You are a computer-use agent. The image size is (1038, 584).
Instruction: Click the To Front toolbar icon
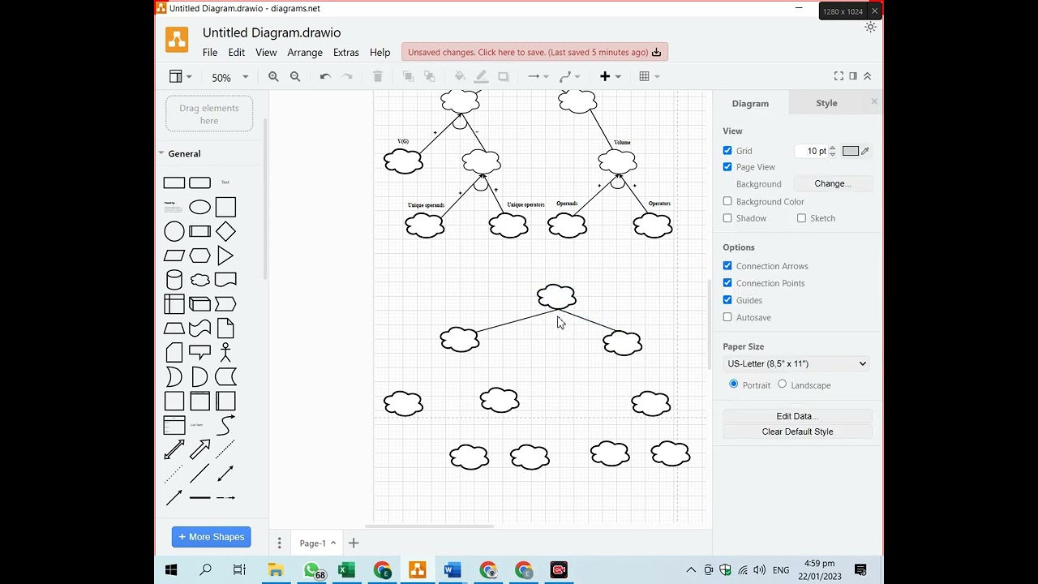tap(408, 76)
